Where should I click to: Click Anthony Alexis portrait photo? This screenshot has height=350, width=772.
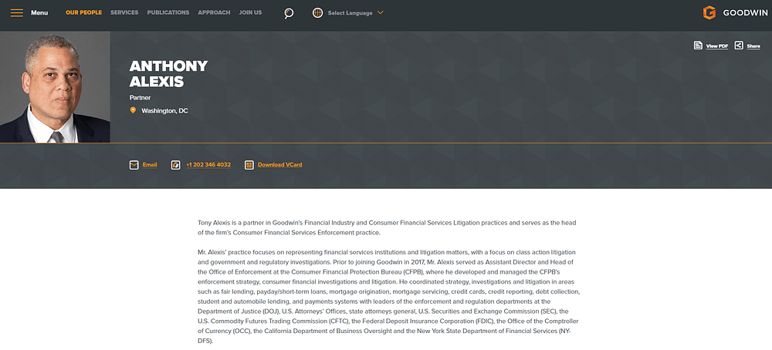click(55, 87)
